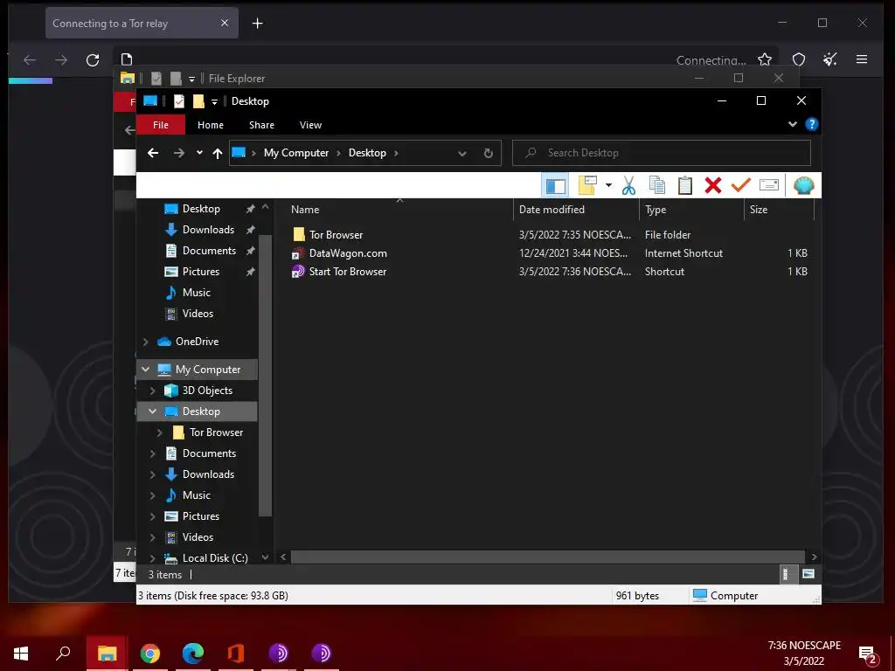
Task: Click the Cut scissors icon
Action: [x=629, y=185]
